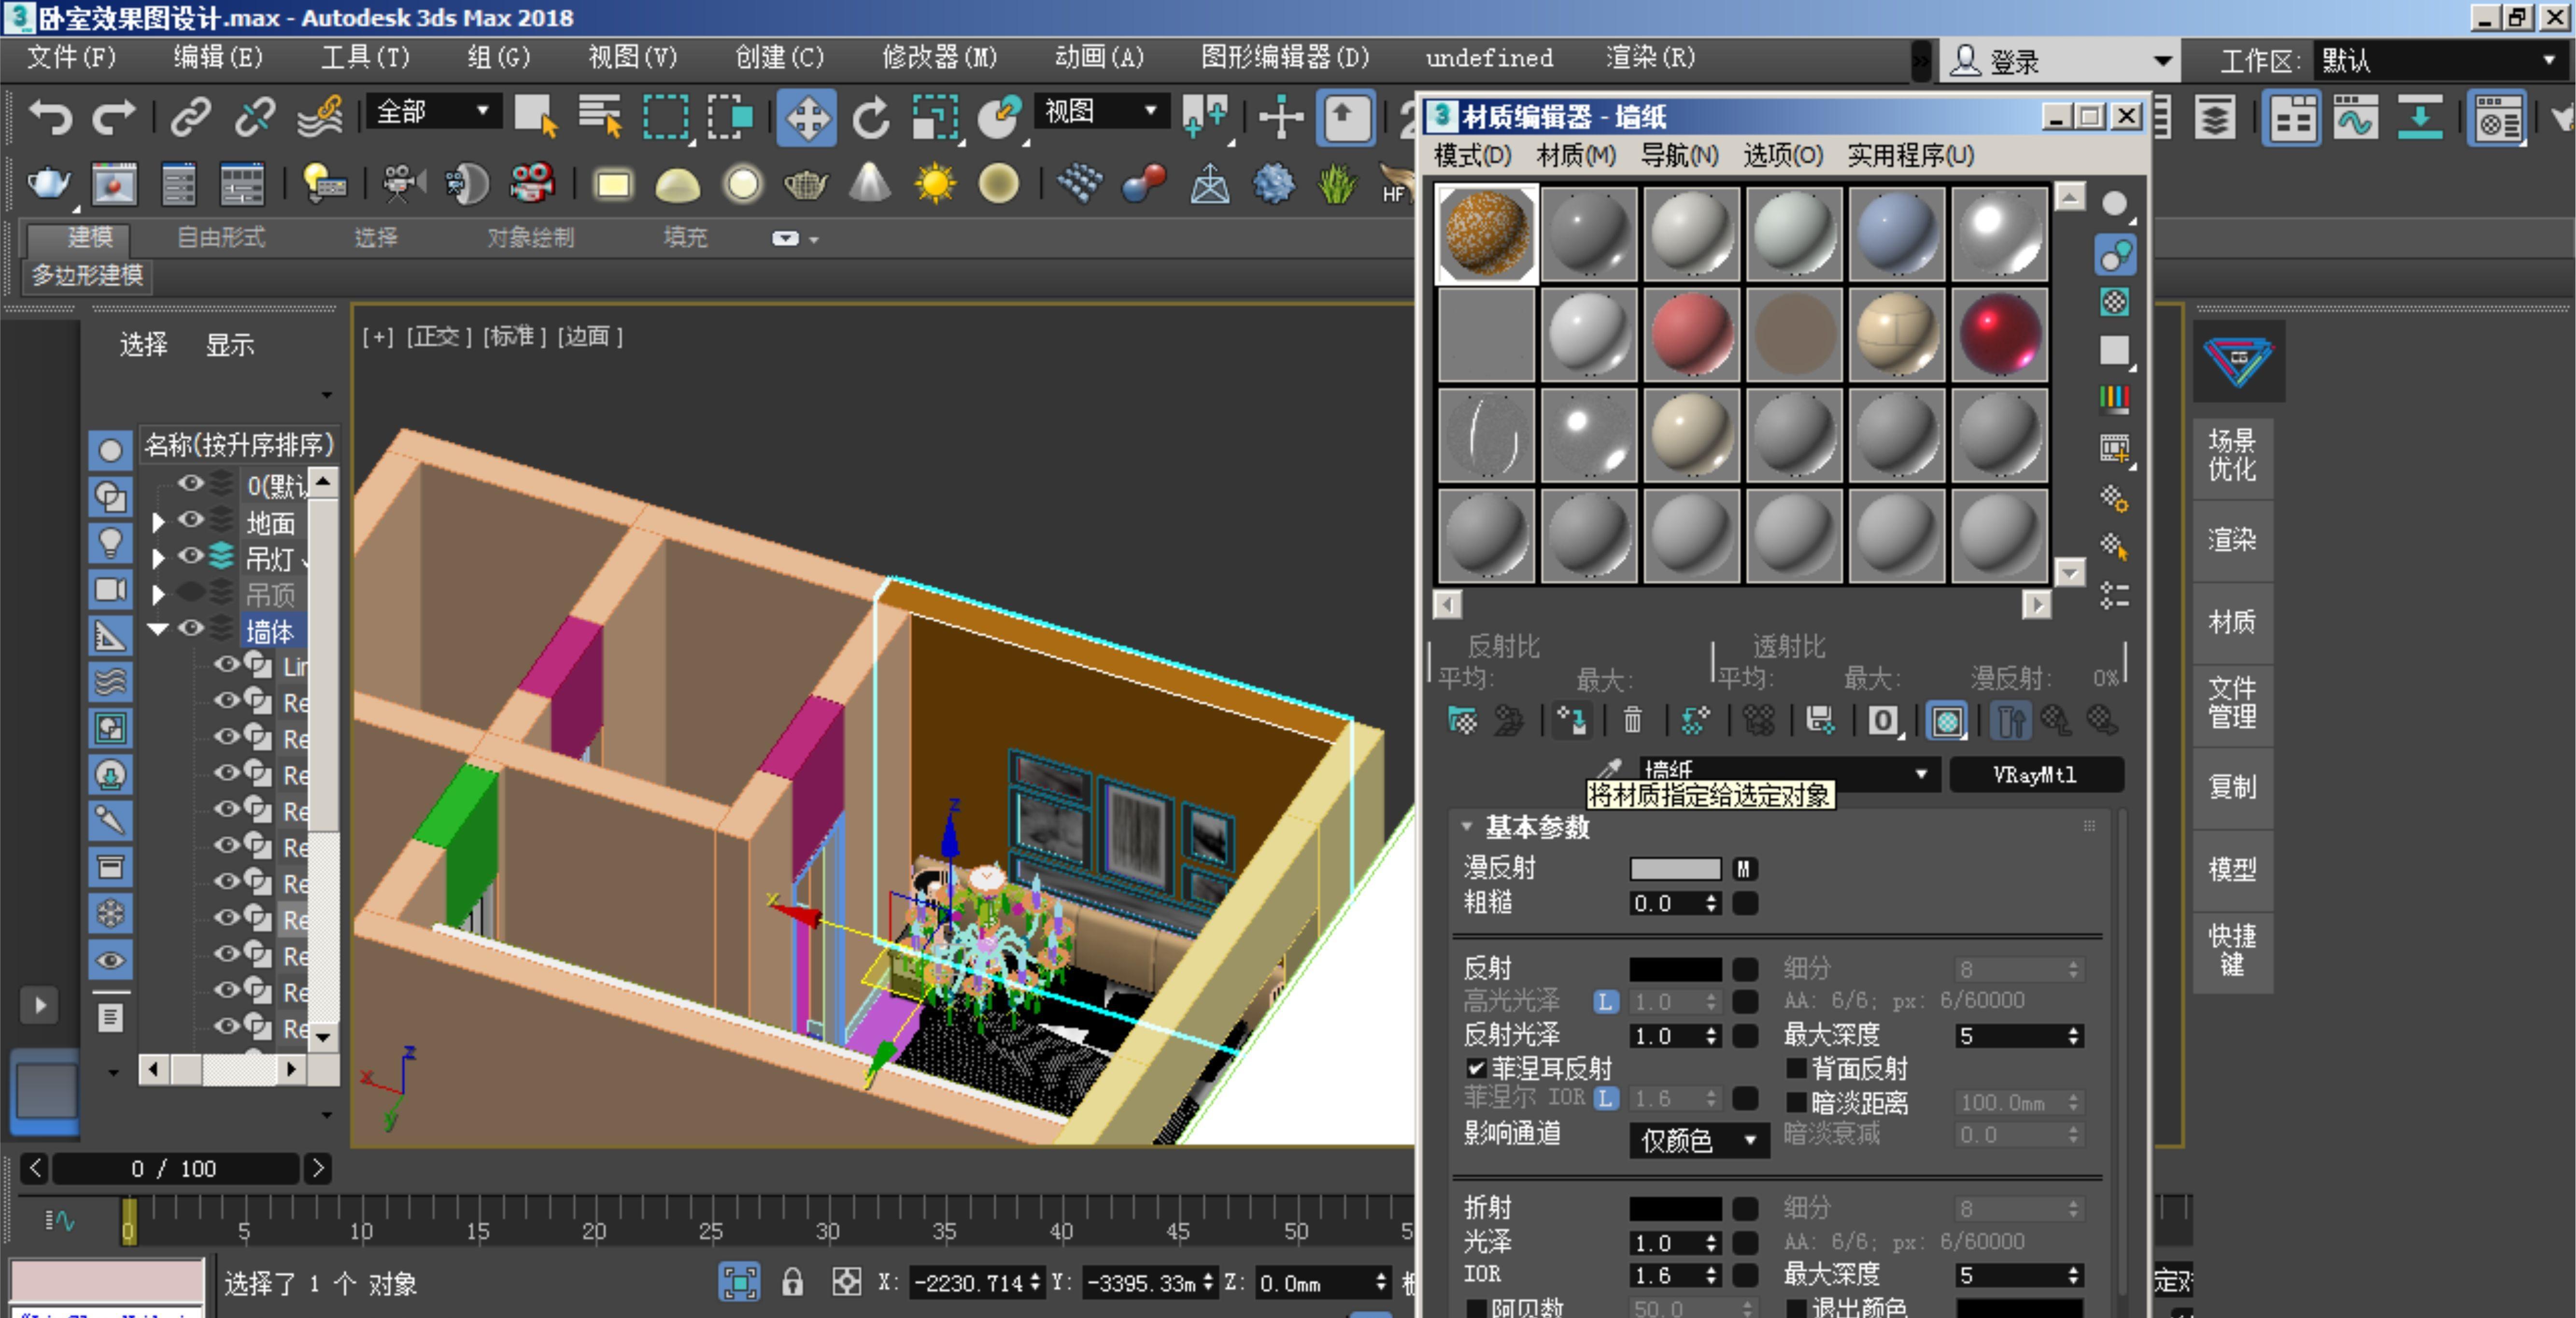Collapse the 基本参数 rollout
The height and width of the screenshot is (1318, 2576).
click(x=1466, y=827)
